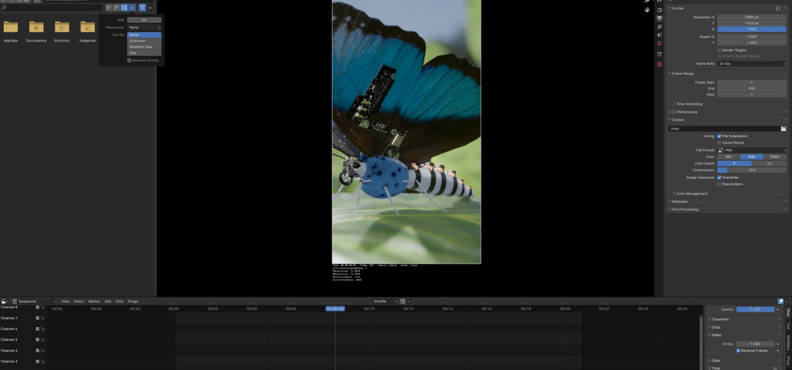This screenshot has width=792, height=370.
Task: Open View Layer properties tab icon
Action: point(660,27)
